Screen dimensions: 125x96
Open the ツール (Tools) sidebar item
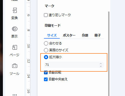tap(14, 69)
